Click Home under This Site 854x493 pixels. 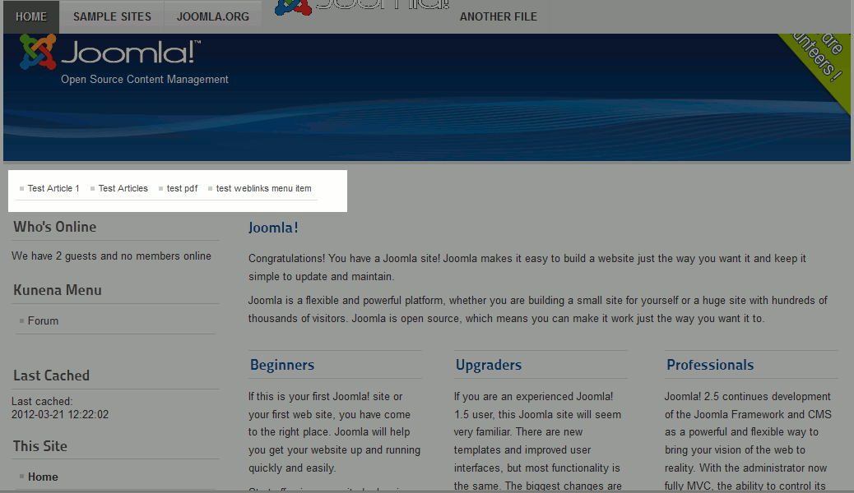[x=43, y=477]
